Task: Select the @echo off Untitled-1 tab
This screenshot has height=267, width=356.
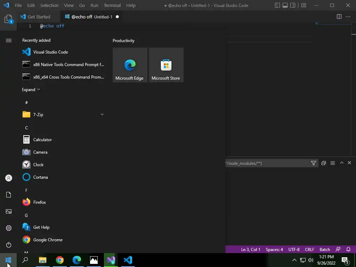Action: click(92, 17)
